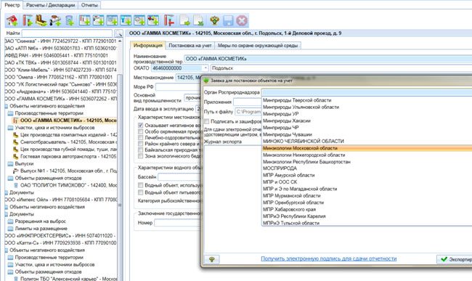Toggle the Байкальская природная checkbox

(x=141, y=150)
